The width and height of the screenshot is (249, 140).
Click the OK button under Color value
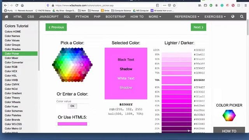[72, 106]
